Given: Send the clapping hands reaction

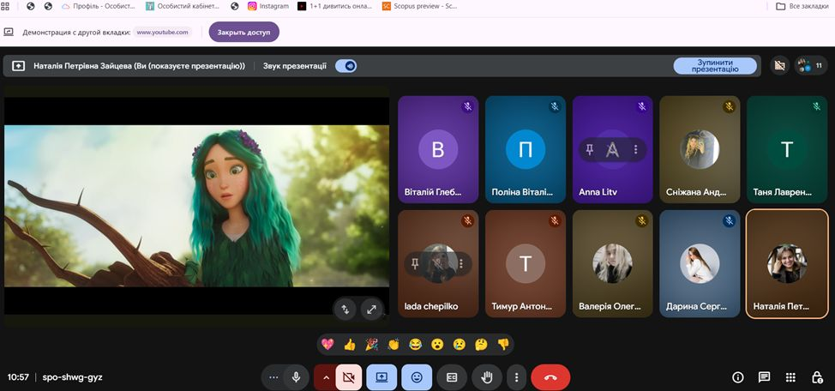Looking at the screenshot, I should click(x=393, y=345).
